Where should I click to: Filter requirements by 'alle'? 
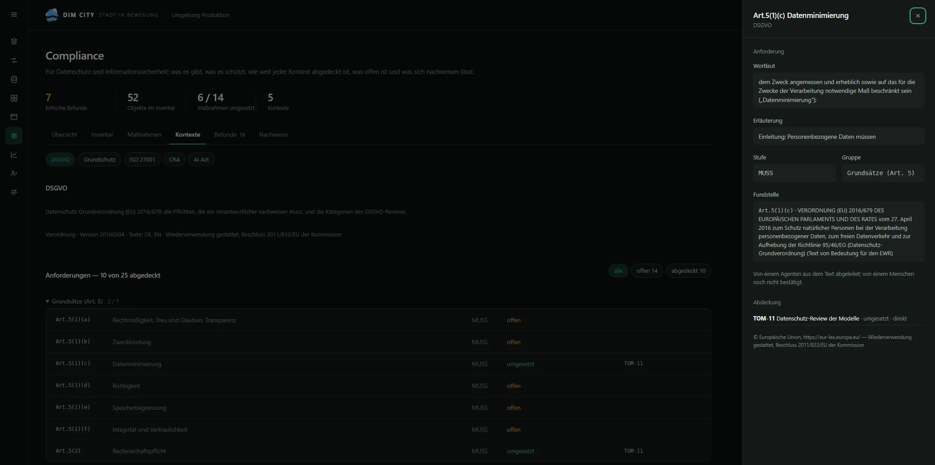click(618, 271)
